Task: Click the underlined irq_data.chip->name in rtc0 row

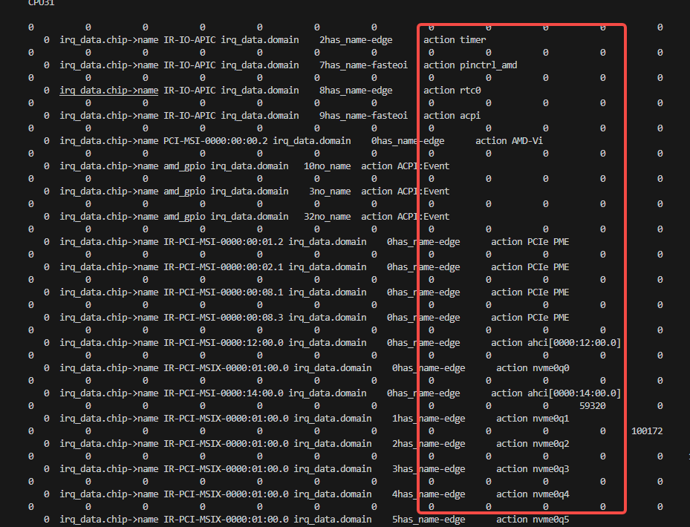Action: pos(108,90)
